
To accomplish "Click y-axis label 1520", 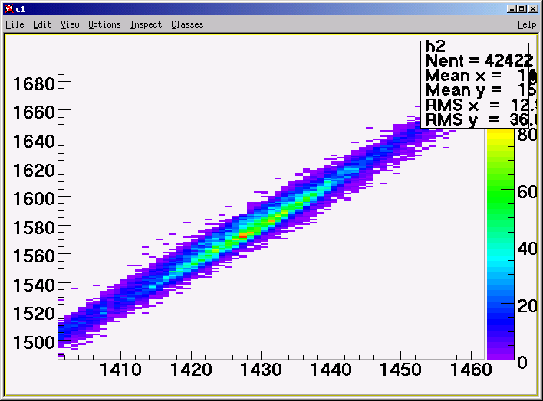I will (34, 314).
